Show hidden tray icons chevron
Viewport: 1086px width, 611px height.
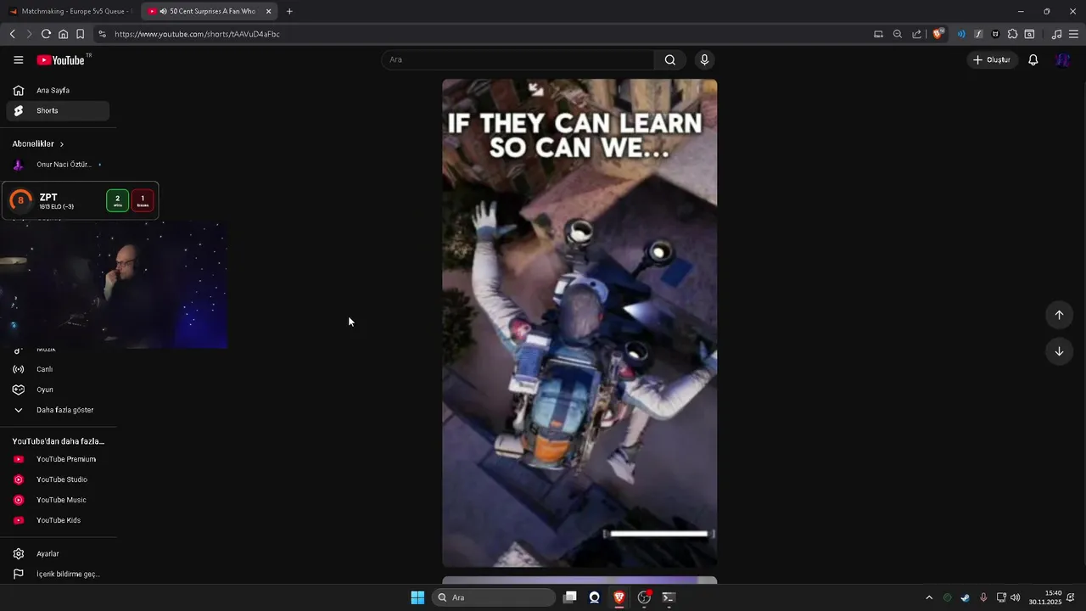[929, 597]
